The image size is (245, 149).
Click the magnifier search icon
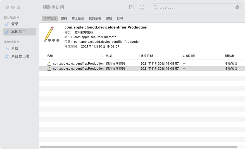click(x=156, y=7)
